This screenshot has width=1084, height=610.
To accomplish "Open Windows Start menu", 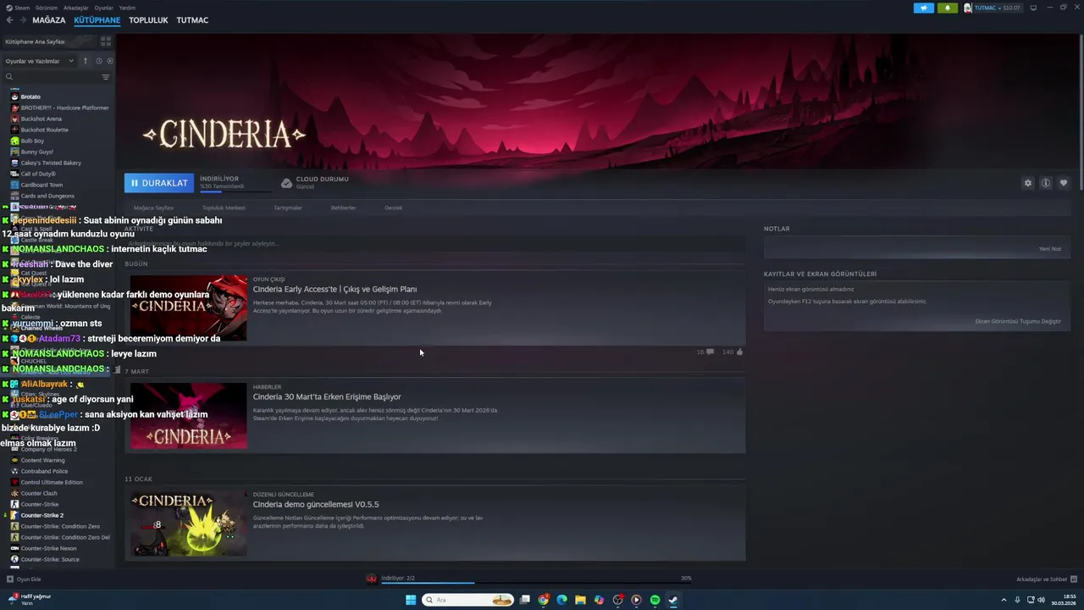I will pyautogui.click(x=411, y=600).
